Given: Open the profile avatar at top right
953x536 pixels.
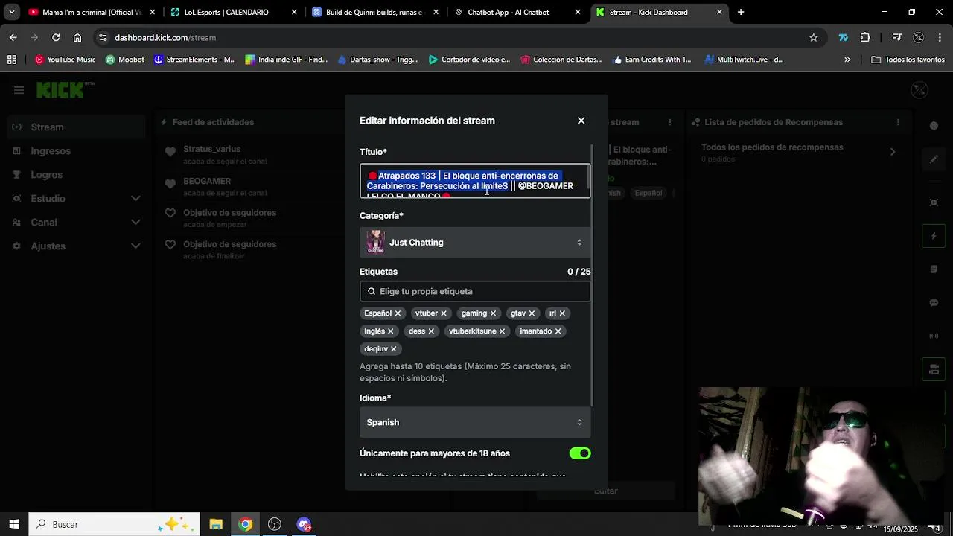Looking at the screenshot, I should tap(919, 90).
